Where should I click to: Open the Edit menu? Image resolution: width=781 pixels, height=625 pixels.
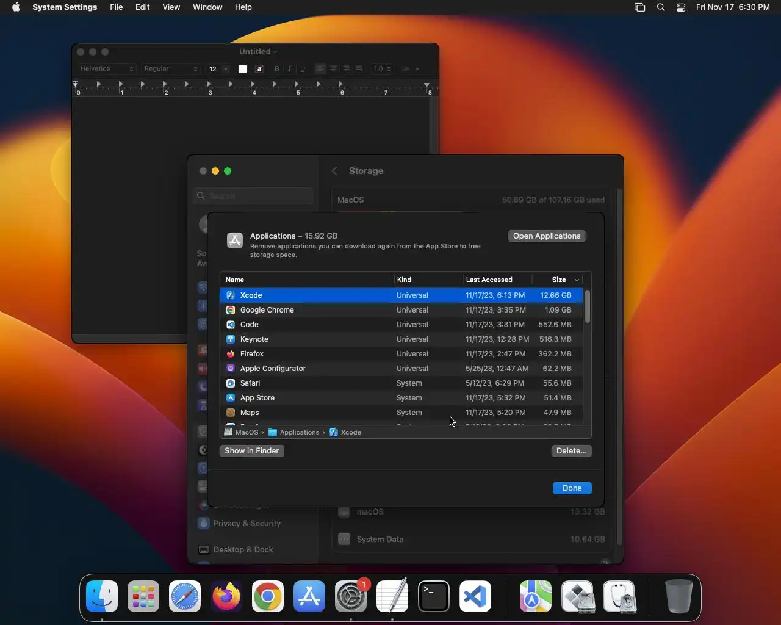click(x=143, y=7)
